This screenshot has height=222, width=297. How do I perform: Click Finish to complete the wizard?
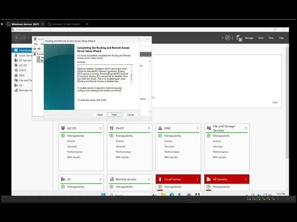point(114,115)
